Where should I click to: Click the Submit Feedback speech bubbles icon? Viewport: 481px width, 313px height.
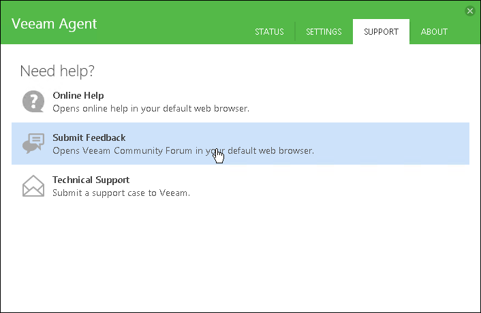(33, 144)
